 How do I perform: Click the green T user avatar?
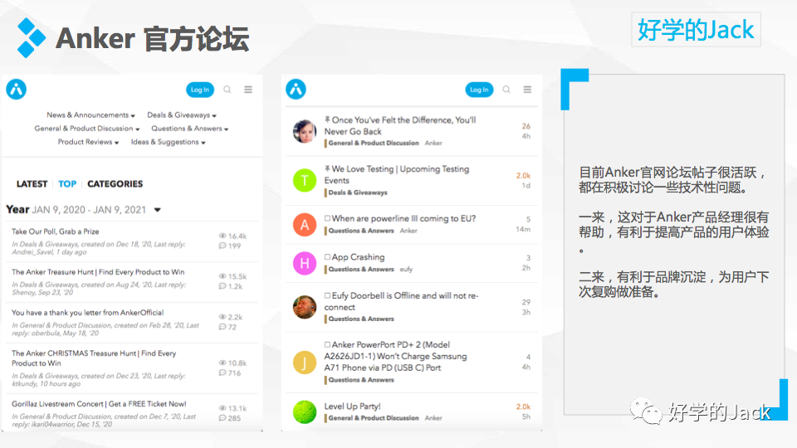[x=305, y=180]
